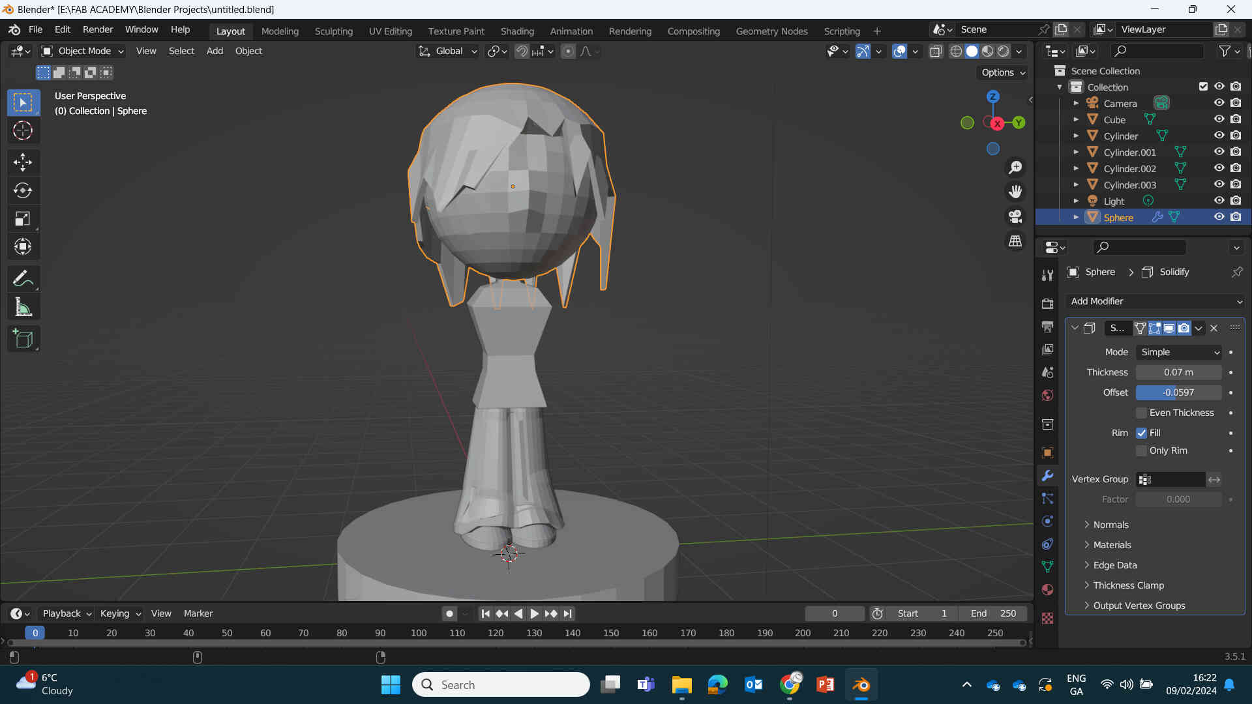Screen dimensions: 1252x704
Task: Select the Scale tool
Action: tap(23, 218)
